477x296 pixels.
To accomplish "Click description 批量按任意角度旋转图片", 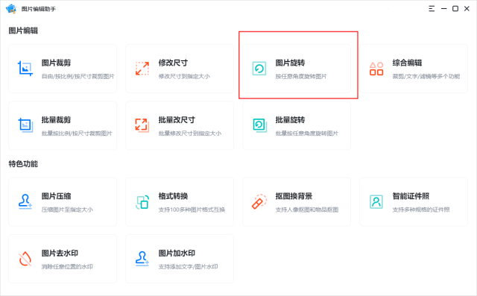I will 307,133.
